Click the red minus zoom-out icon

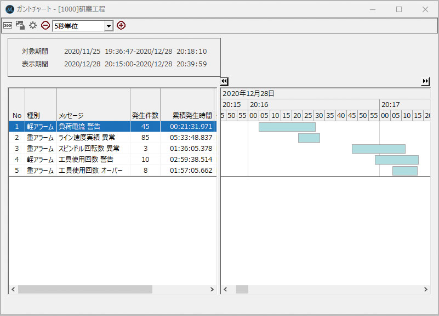tap(45, 25)
